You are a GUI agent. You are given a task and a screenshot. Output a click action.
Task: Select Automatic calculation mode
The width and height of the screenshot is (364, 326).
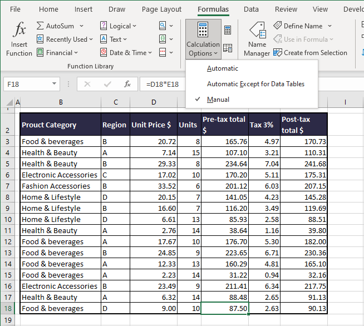point(223,68)
